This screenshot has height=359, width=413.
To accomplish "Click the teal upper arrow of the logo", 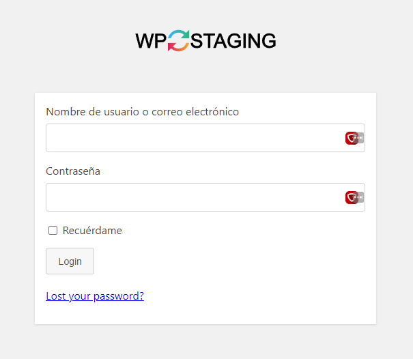I will (179, 35).
